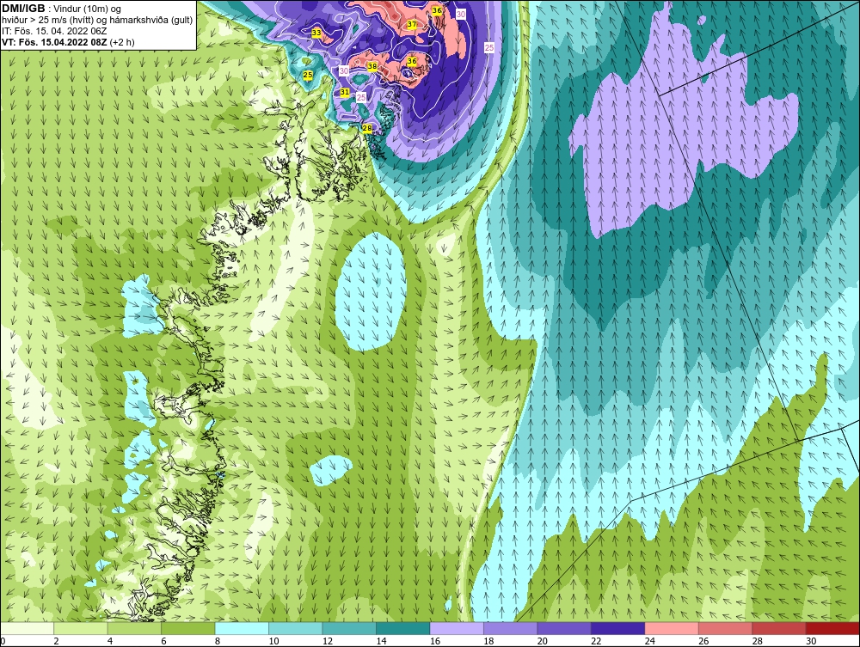
Task: Click the '24' tick on the legend scale
Action: point(650,641)
